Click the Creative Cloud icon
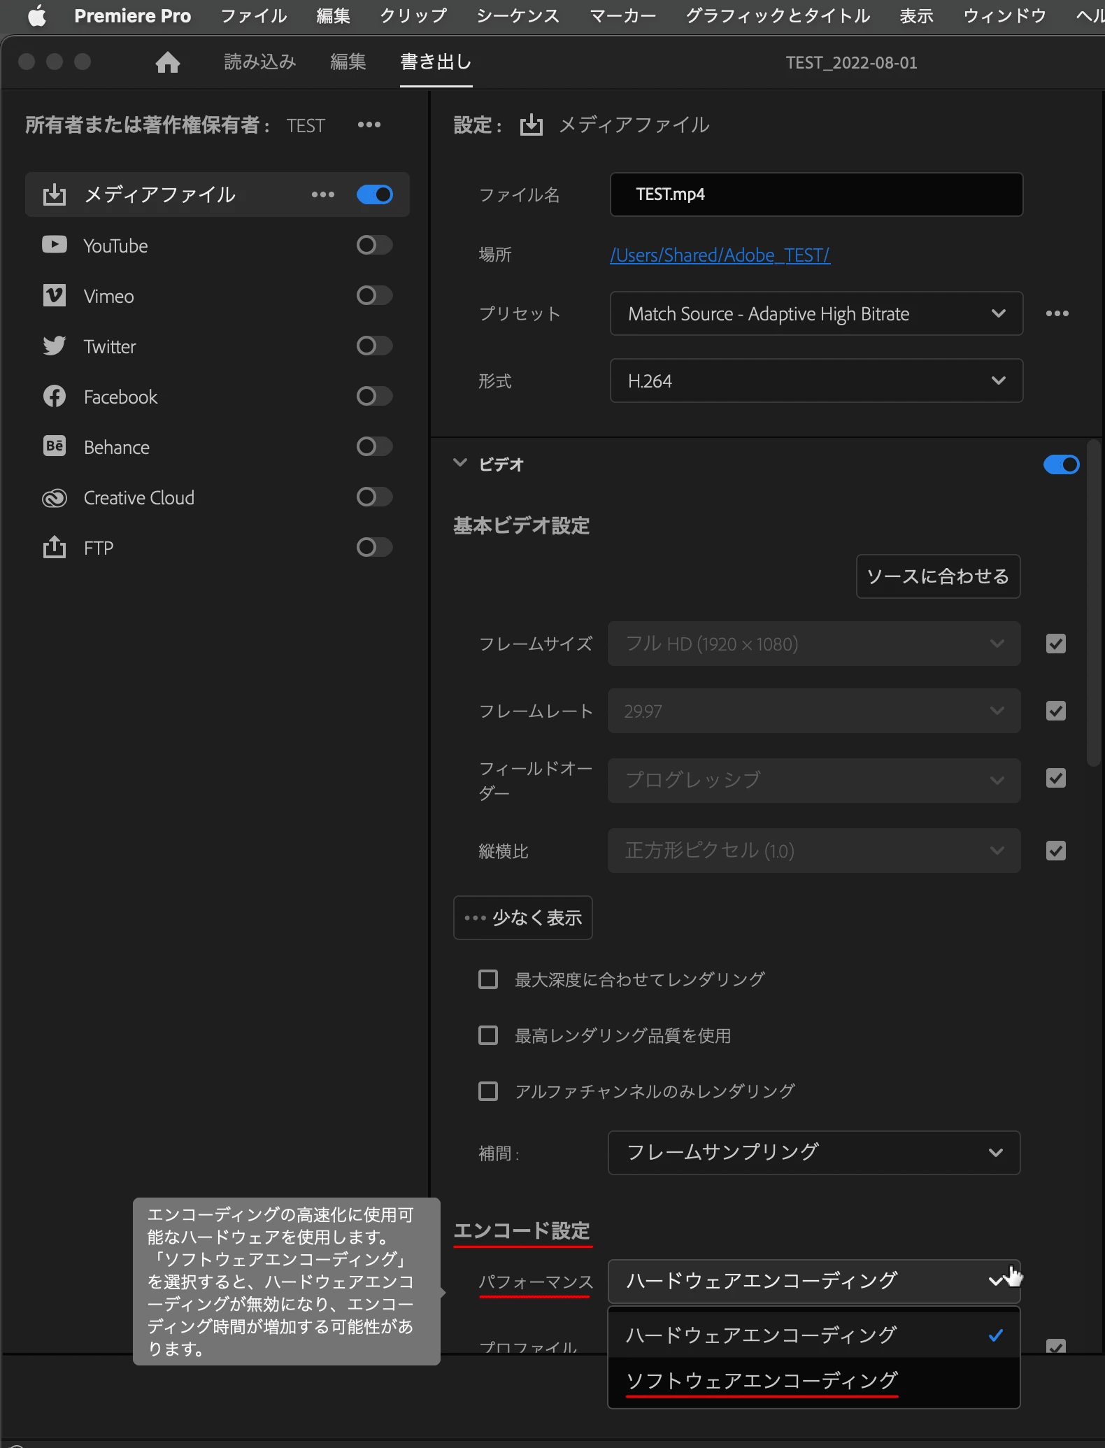1105x1448 pixels. coord(55,497)
